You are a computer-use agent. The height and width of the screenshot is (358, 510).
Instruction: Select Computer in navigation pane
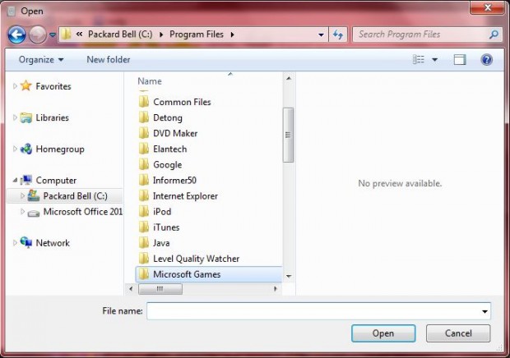click(56, 181)
